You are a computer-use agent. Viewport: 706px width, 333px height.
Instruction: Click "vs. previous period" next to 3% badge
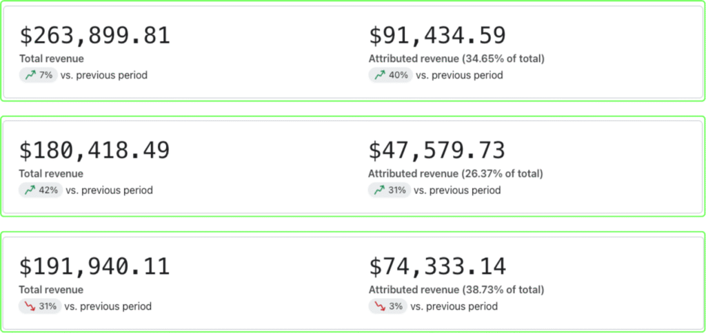pyautogui.click(x=454, y=306)
